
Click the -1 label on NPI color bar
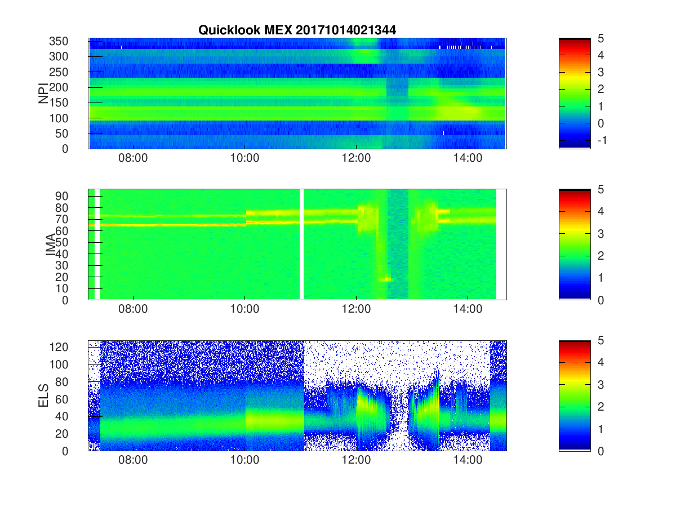(601, 140)
